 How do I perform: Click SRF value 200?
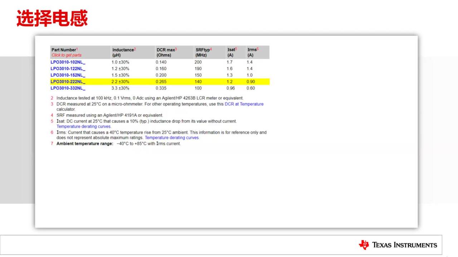198,62
